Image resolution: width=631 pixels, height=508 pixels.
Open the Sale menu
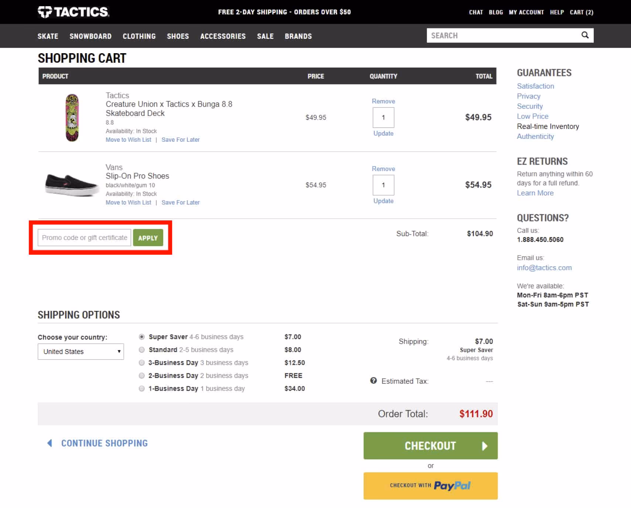tap(265, 36)
